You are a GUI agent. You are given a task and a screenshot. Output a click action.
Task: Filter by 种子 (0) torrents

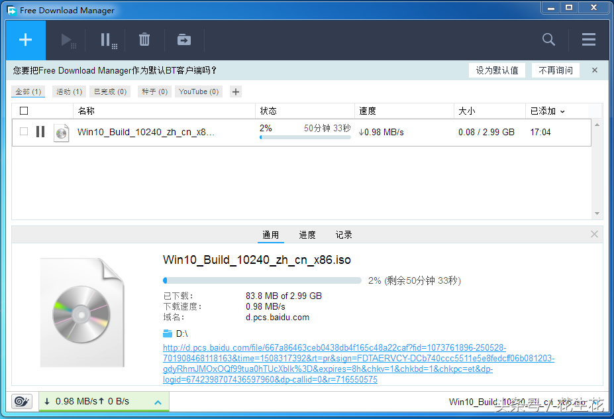coord(155,91)
